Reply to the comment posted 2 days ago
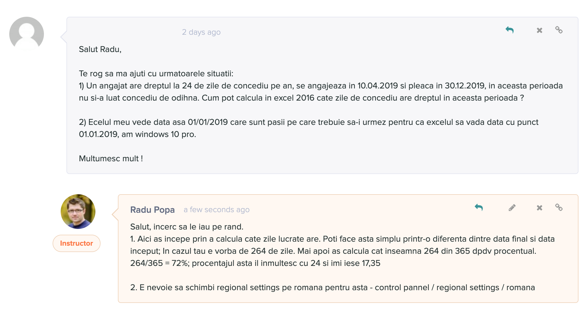 click(509, 30)
